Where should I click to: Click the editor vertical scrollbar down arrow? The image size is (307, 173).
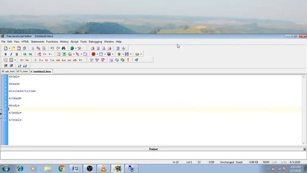pyautogui.click(x=304, y=143)
